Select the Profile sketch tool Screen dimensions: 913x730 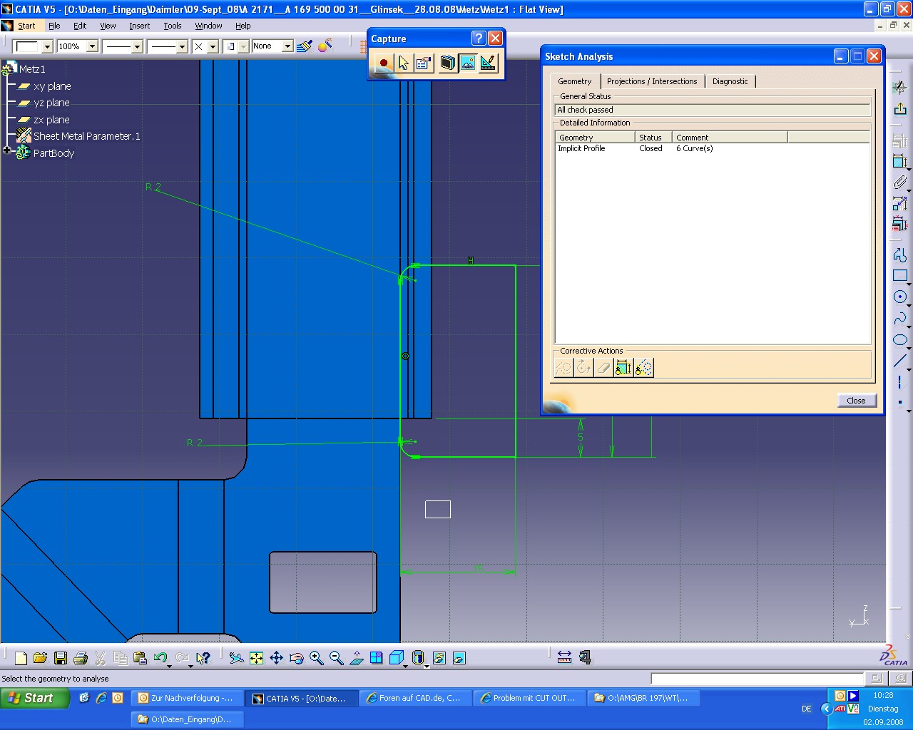point(900,255)
